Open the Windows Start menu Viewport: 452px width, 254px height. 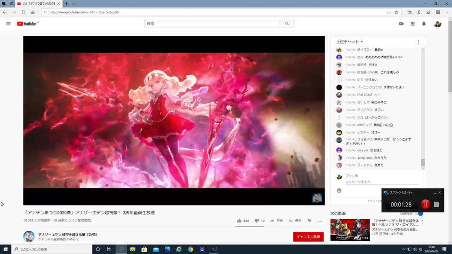pyautogui.click(x=6, y=249)
